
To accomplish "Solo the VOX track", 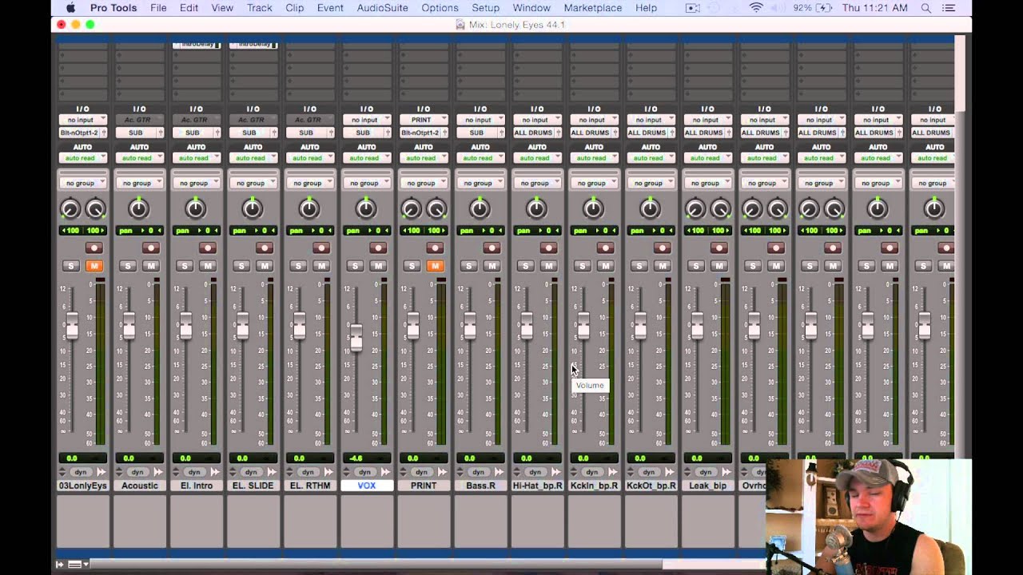I will (355, 266).
